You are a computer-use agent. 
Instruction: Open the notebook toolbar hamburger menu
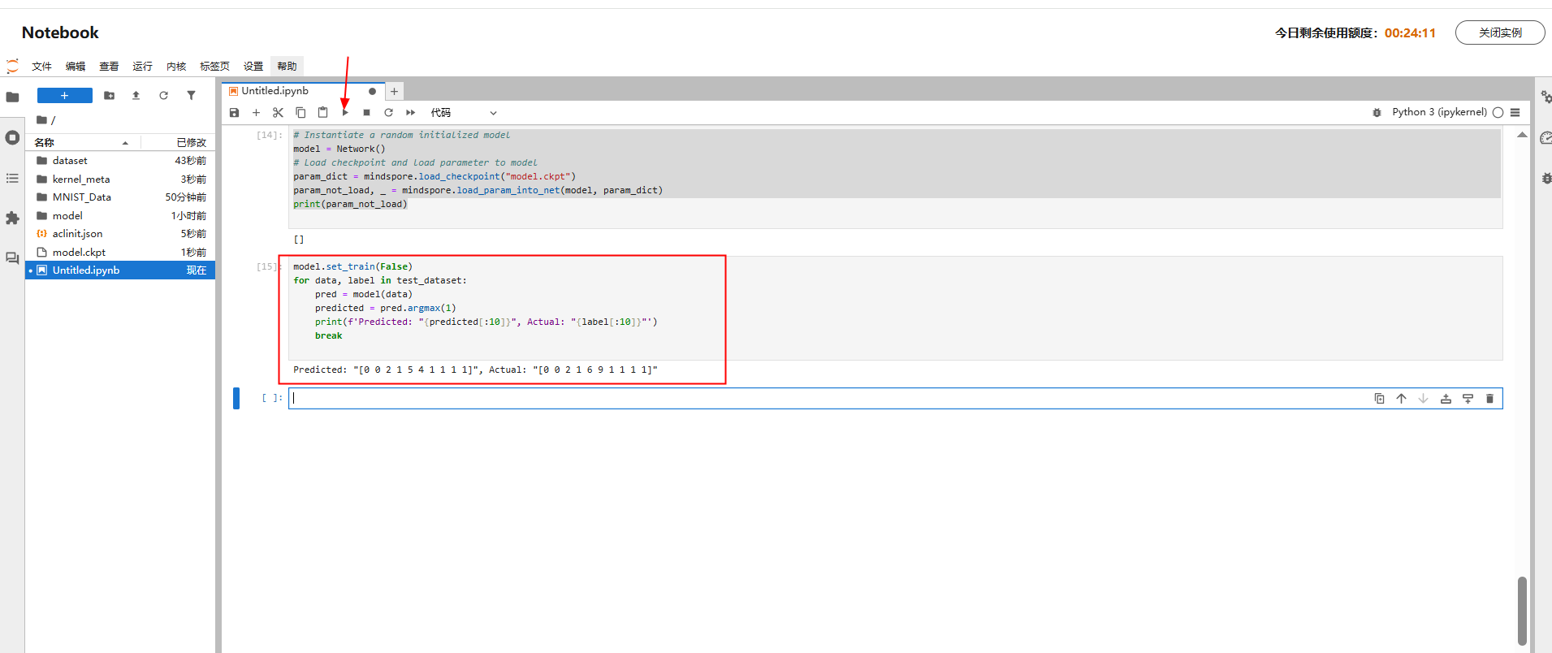pyautogui.click(x=1515, y=113)
